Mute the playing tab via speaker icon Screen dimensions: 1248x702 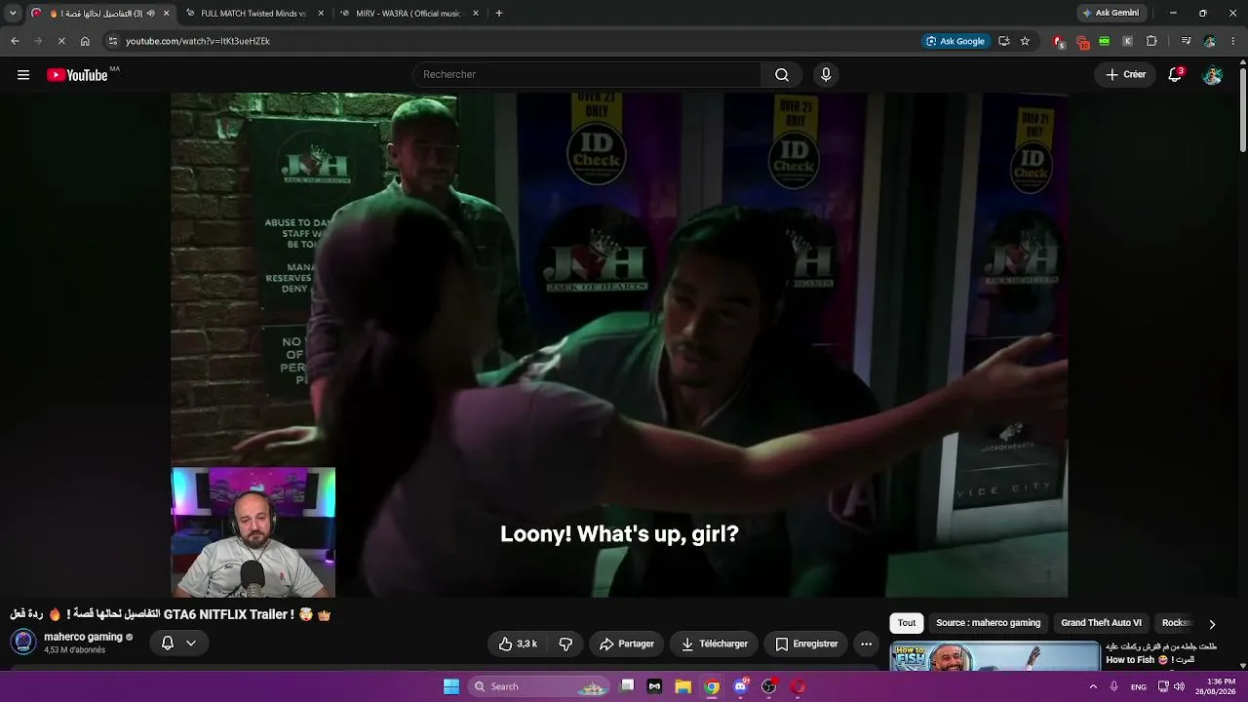click(x=150, y=14)
